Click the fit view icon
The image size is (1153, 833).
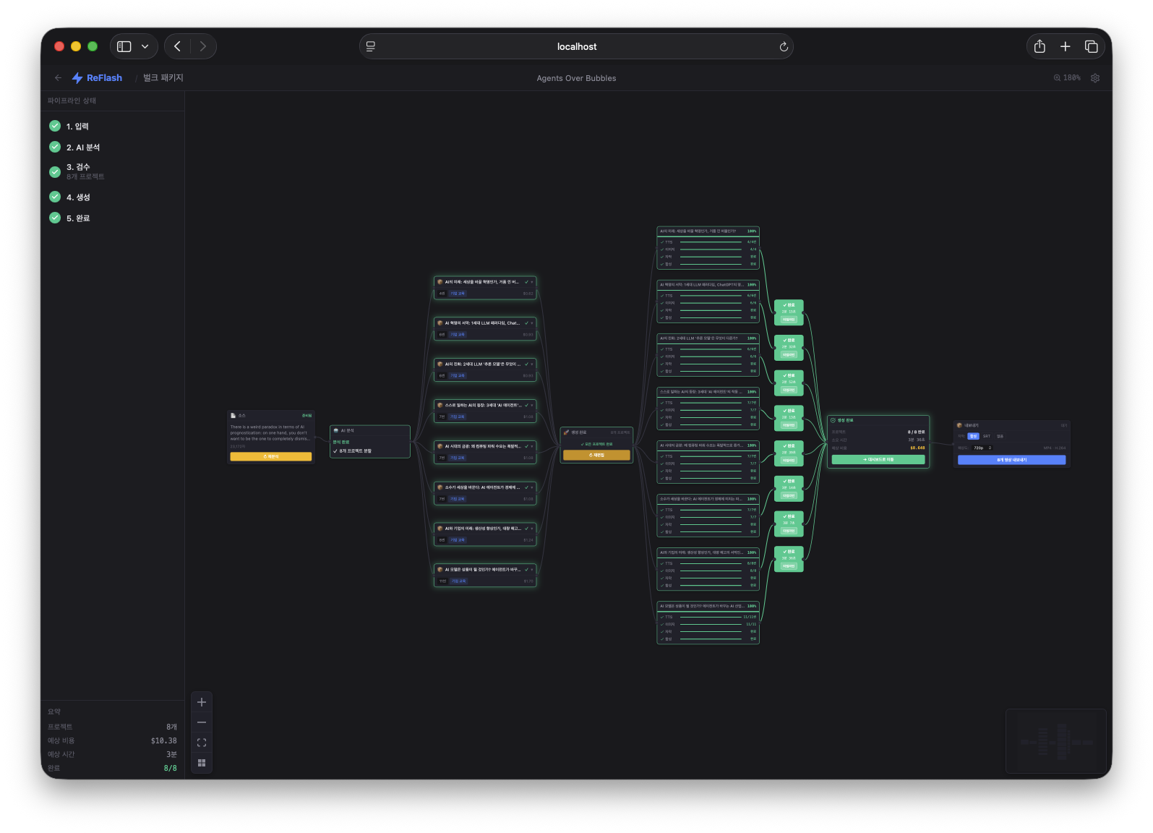(202, 743)
